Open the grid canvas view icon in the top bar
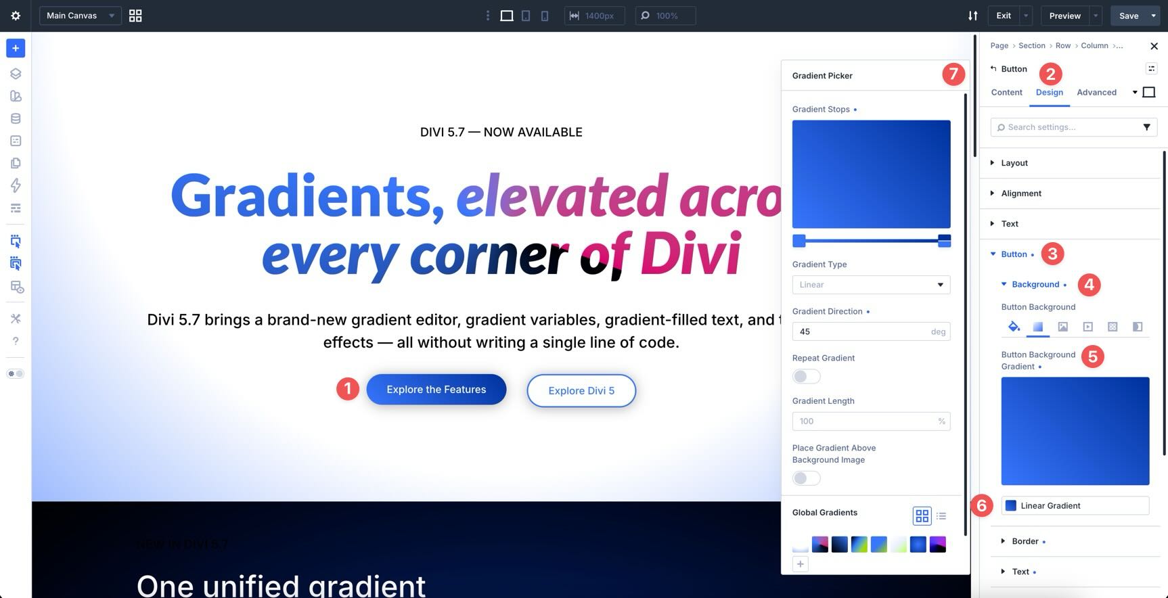 tap(135, 16)
